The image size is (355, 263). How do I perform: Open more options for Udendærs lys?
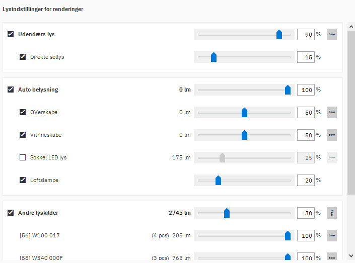coord(331,35)
